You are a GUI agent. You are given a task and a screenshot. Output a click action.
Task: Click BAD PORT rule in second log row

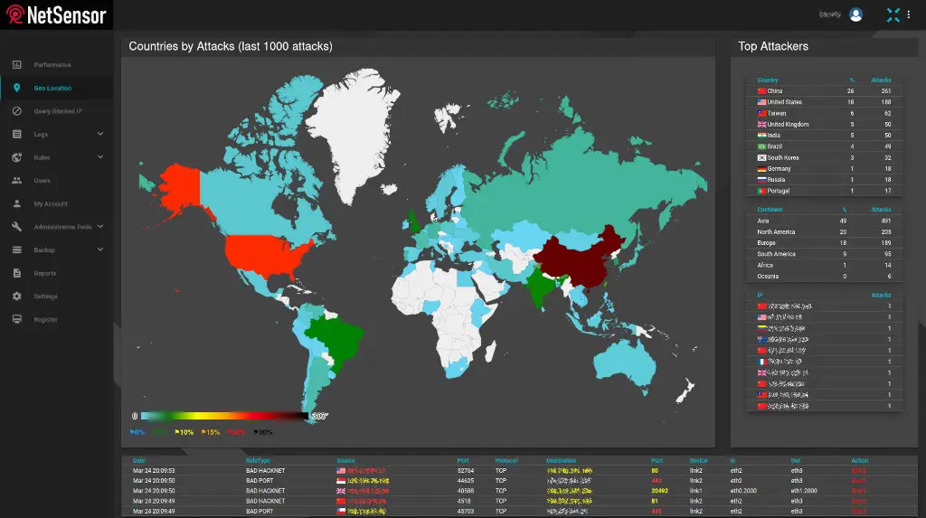[260, 481]
